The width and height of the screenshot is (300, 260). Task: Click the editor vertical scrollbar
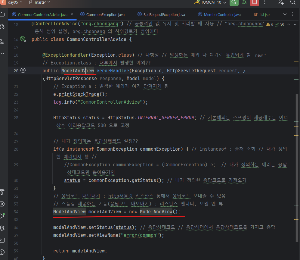[297, 169]
